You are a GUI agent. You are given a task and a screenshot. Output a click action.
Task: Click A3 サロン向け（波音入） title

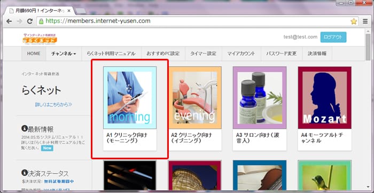pyautogui.click(x=258, y=138)
